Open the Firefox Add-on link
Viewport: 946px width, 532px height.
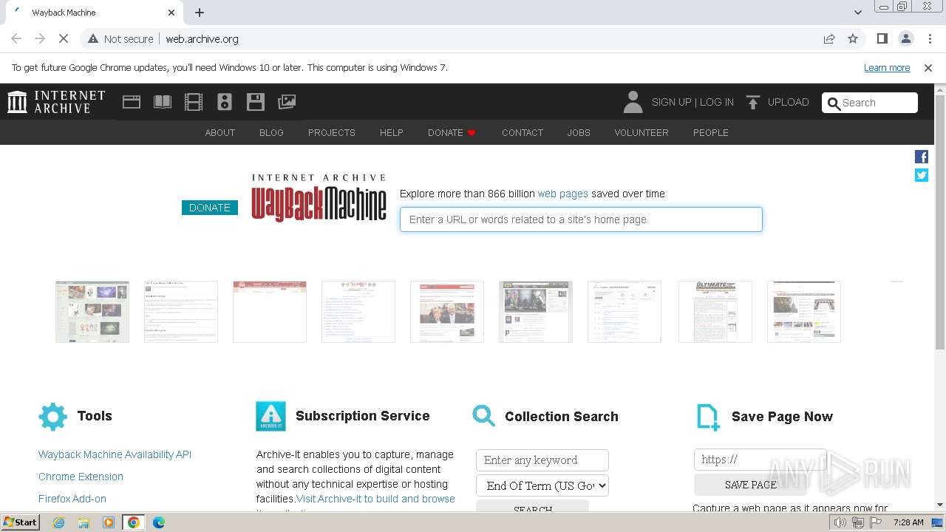tap(72, 499)
